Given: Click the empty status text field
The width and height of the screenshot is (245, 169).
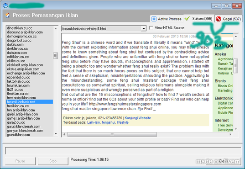Looking at the screenshot, I should click(123, 151).
